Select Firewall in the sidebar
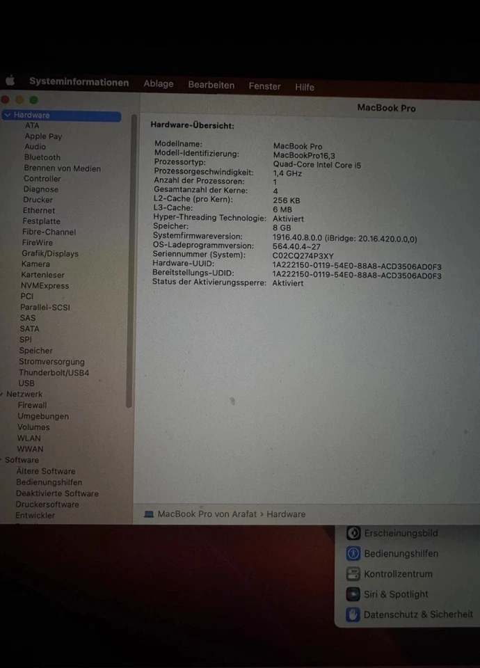 33,405
